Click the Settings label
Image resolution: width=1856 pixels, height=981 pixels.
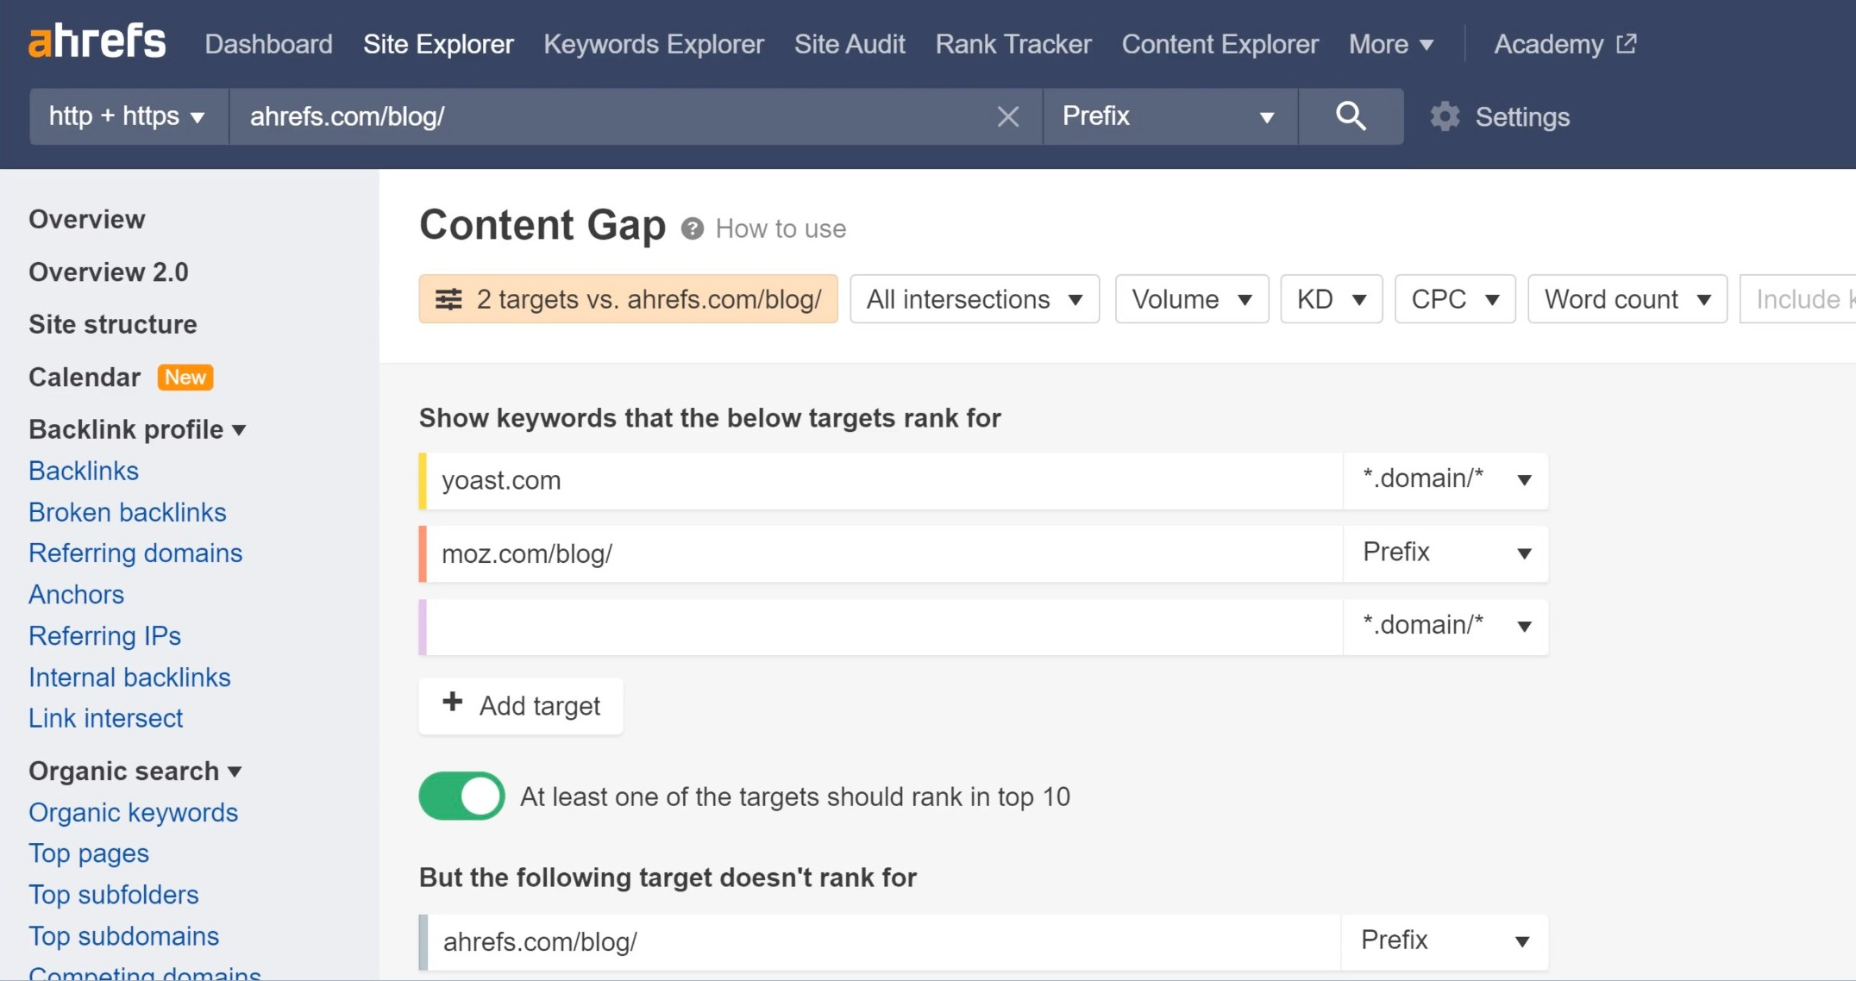[x=1522, y=117]
